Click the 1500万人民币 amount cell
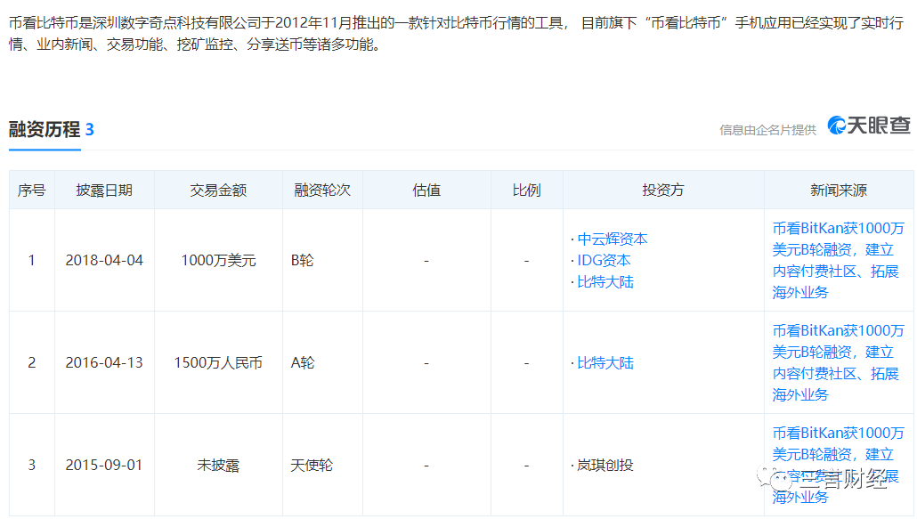The height and width of the screenshot is (519, 917). click(218, 362)
